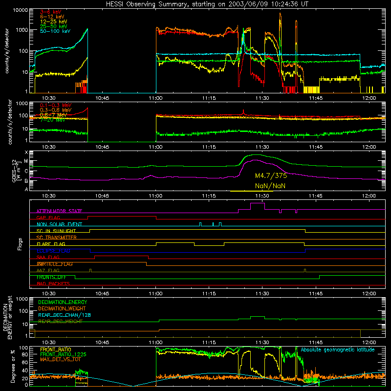Click the SAA_FLAG label

coord(48,257)
